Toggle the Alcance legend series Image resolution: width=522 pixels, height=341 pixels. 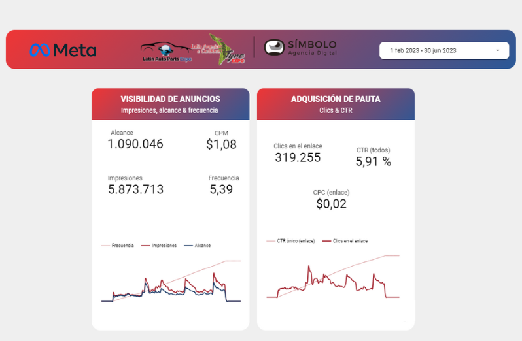(x=197, y=245)
